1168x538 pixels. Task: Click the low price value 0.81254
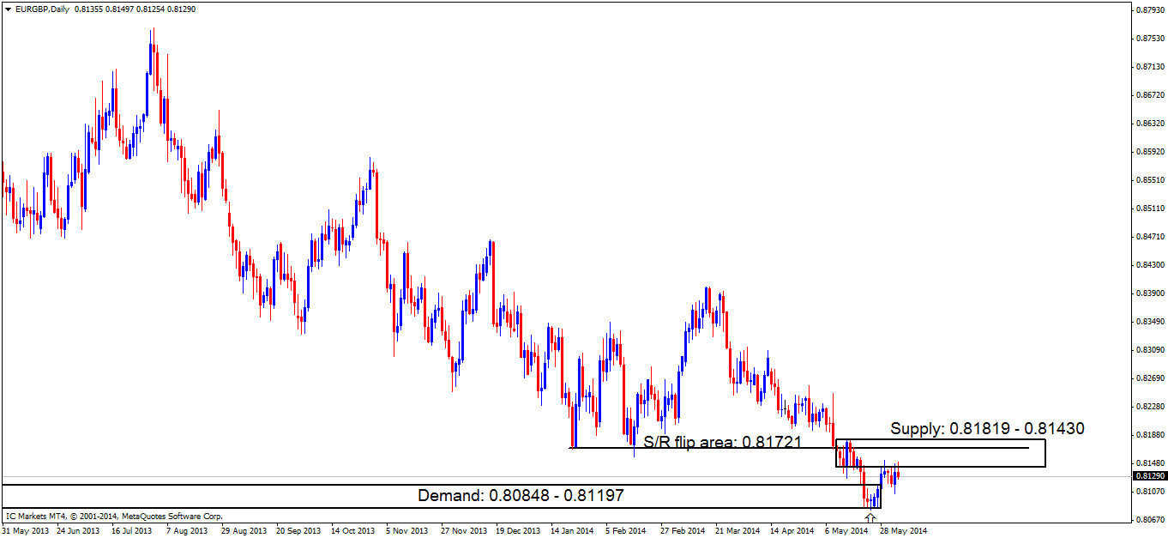click(x=151, y=9)
